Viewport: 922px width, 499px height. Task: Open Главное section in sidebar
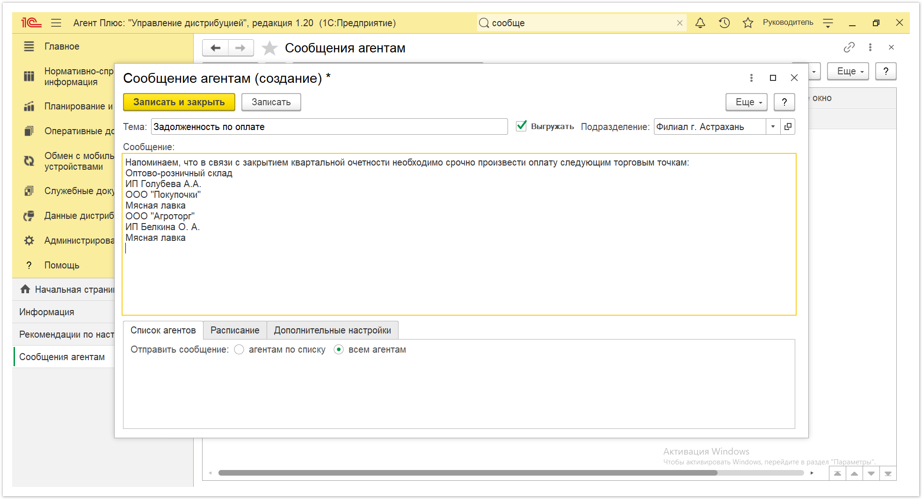[62, 46]
